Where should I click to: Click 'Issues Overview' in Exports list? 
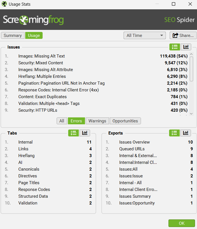point(135,142)
